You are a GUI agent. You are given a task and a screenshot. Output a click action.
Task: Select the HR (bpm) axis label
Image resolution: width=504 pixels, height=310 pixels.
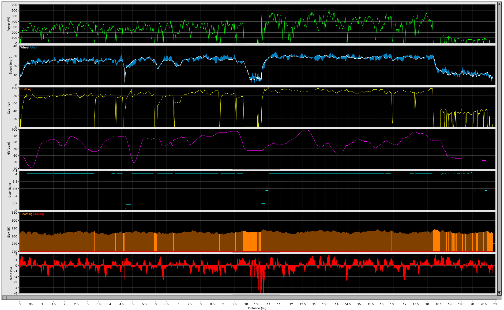(x=8, y=149)
